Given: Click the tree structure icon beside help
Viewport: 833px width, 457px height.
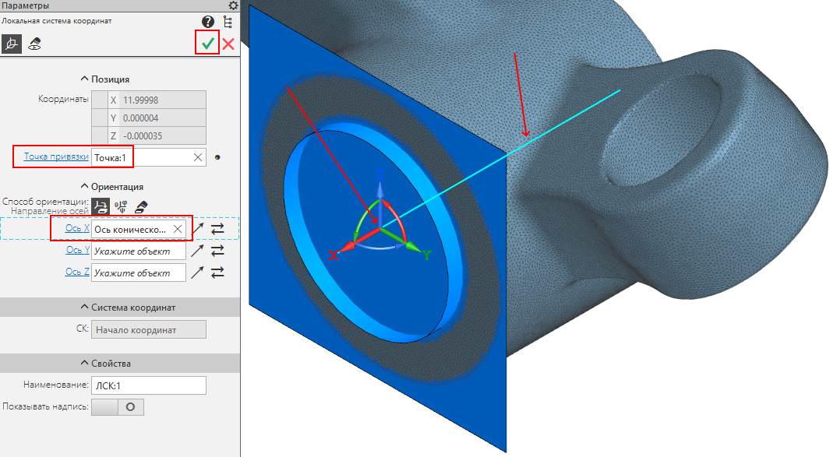Looking at the screenshot, I should 228,22.
